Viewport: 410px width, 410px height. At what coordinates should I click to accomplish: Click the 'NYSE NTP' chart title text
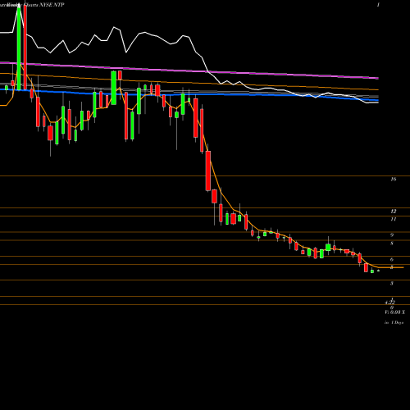pyautogui.click(x=52, y=5)
